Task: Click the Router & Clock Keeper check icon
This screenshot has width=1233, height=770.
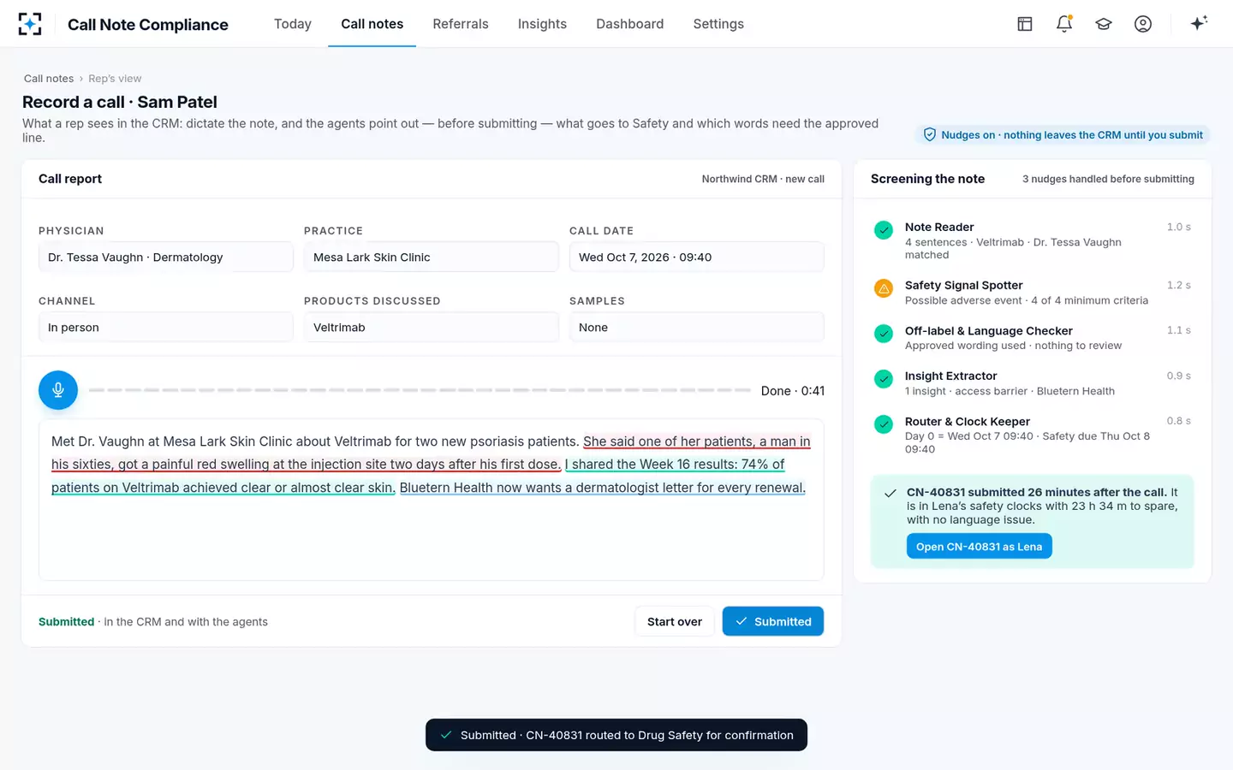Action: click(884, 424)
